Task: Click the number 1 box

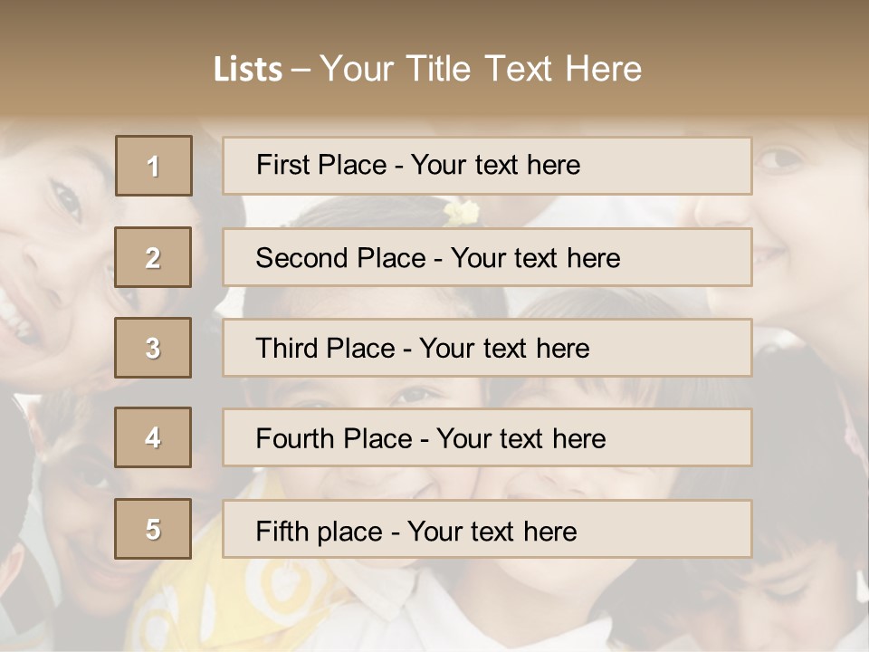Action: coord(154,166)
